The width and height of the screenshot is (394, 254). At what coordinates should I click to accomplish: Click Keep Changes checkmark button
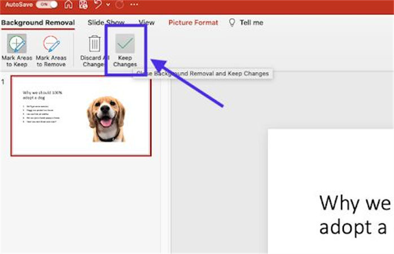125,51
